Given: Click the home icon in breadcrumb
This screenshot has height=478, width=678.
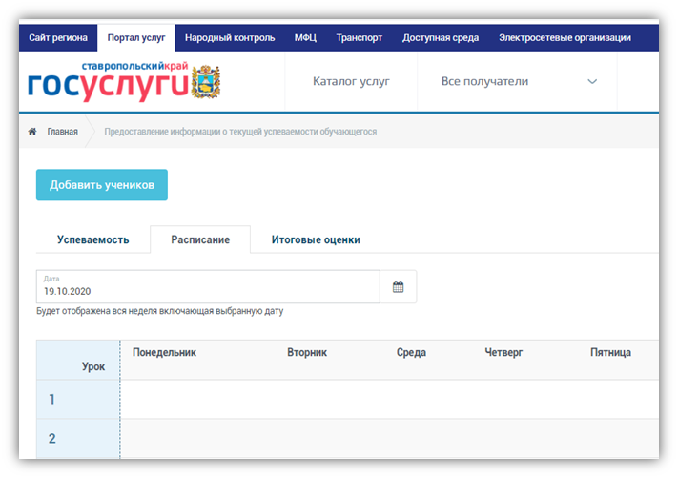Looking at the screenshot, I should click(x=32, y=131).
